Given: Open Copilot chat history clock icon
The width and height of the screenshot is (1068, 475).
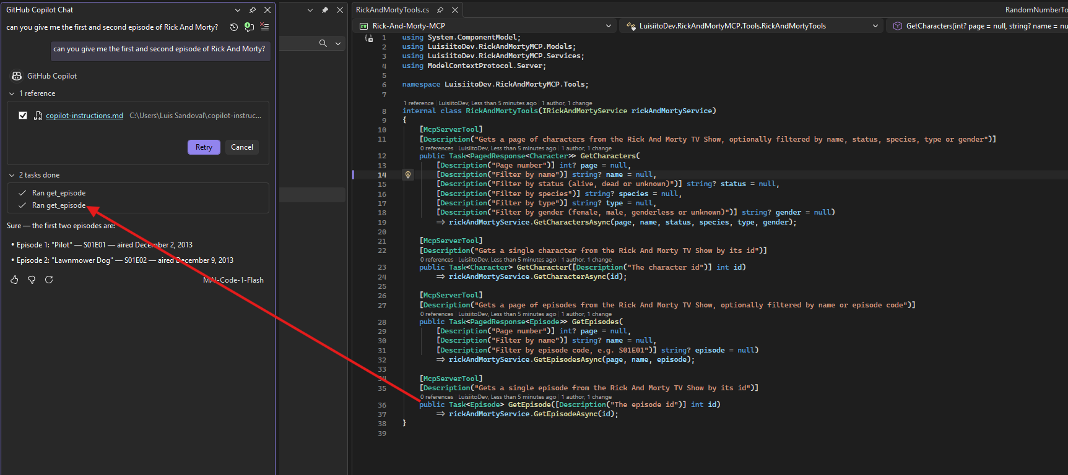Looking at the screenshot, I should pyautogui.click(x=233, y=27).
